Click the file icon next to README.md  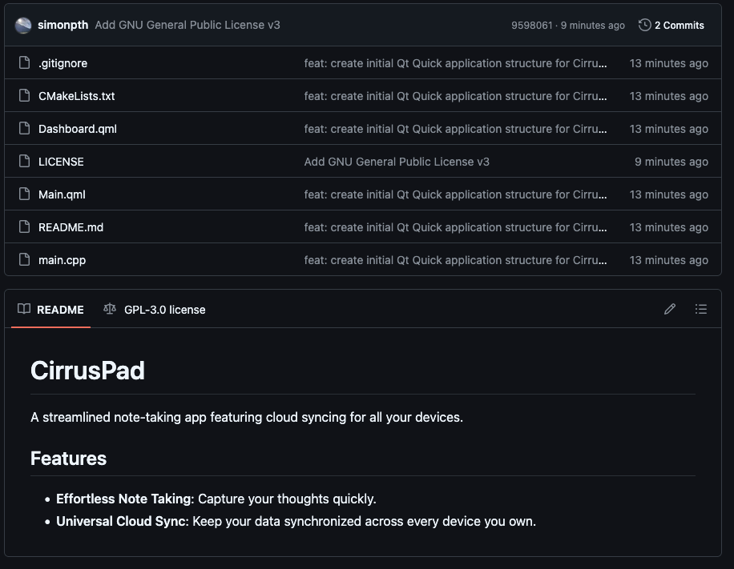point(24,227)
